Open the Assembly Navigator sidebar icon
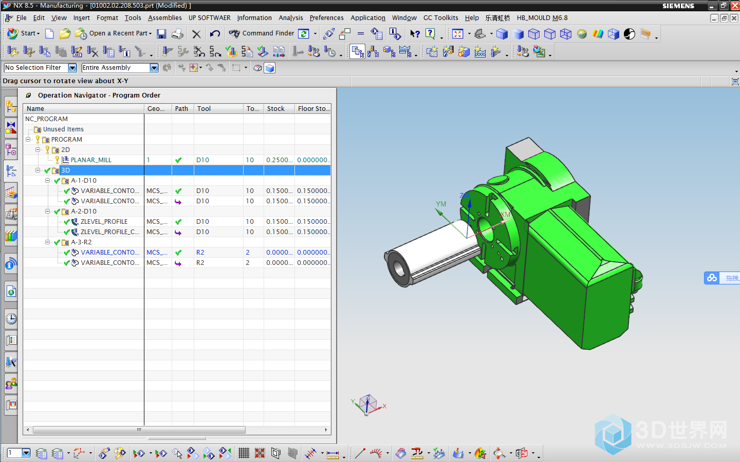 click(11, 107)
